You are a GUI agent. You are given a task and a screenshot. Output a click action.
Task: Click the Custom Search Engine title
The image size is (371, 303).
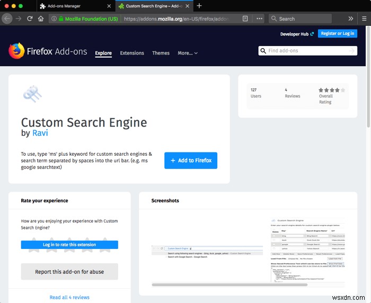[84, 122]
